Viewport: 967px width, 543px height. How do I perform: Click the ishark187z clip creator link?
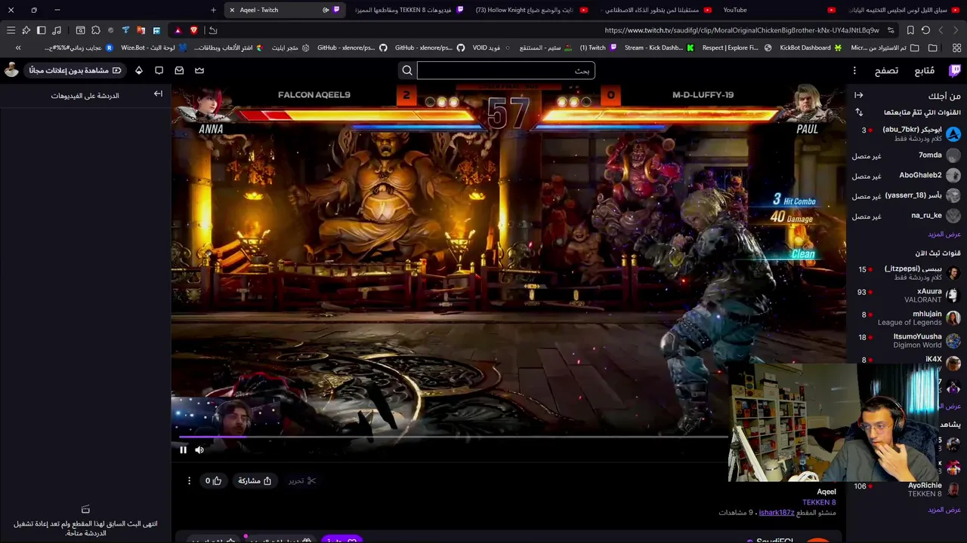(x=777, y=513)
